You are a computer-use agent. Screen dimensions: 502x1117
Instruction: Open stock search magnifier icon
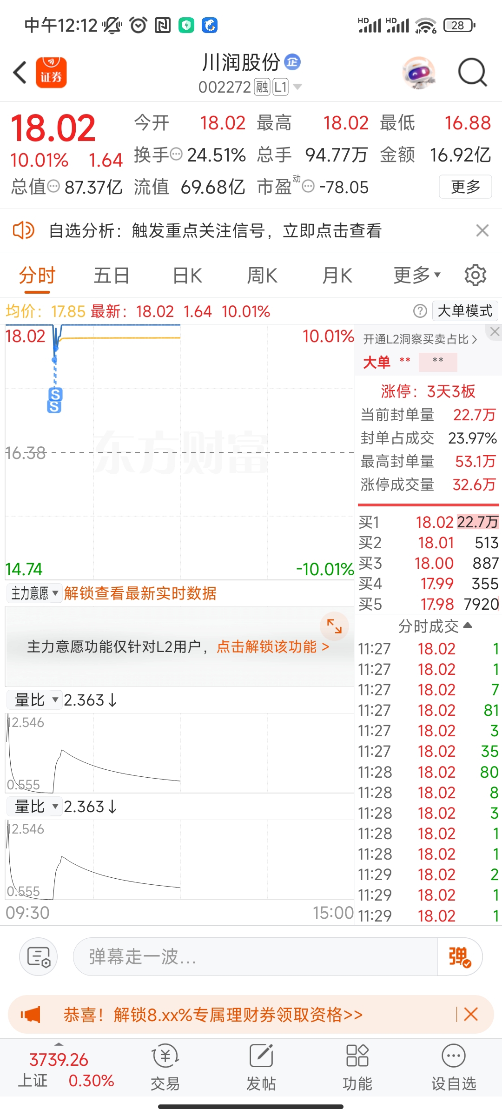point(472,73)
